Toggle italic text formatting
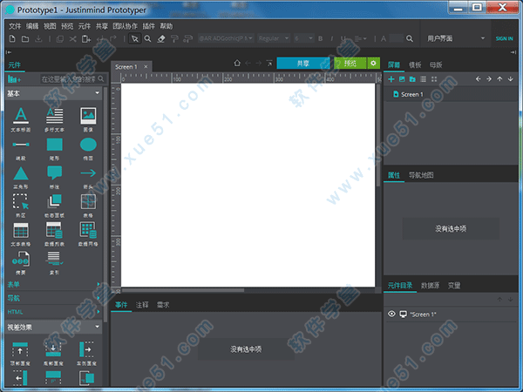 pyautogui.click(x=330, y=38)
